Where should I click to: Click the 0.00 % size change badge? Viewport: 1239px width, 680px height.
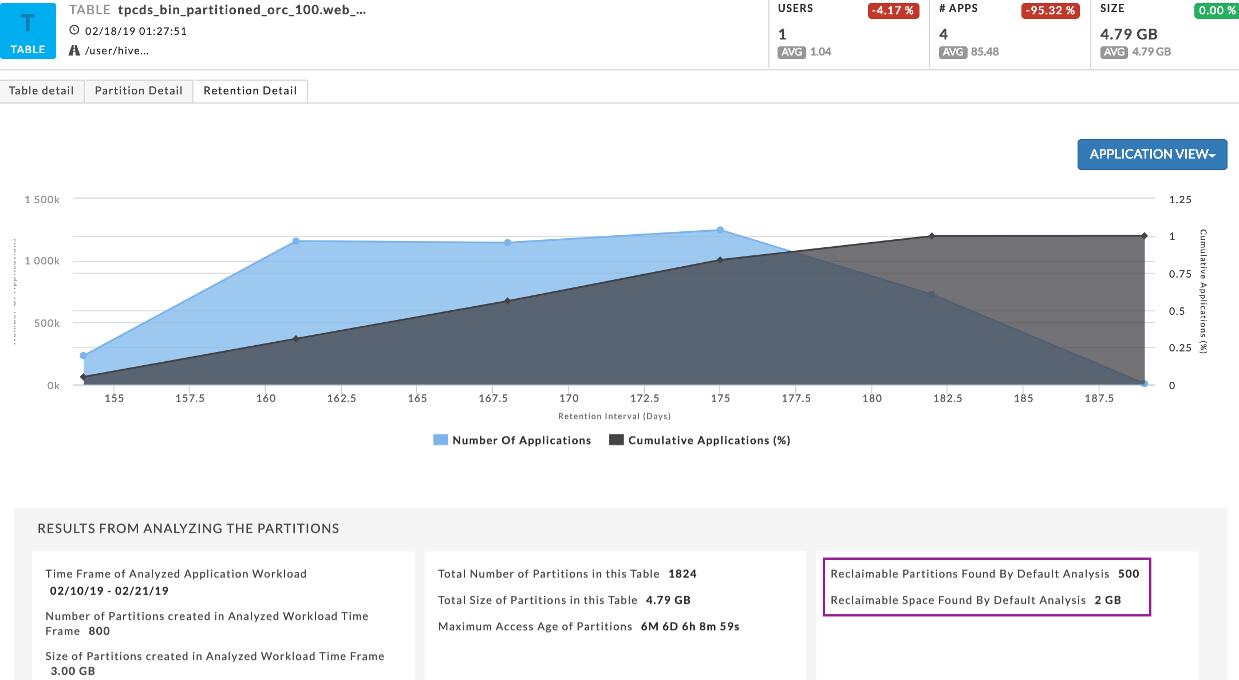click(x=1216, y=11)
